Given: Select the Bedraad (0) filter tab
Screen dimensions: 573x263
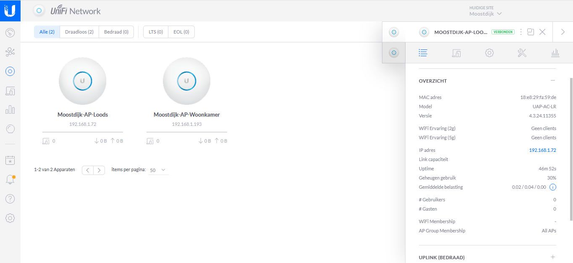Looking at the screenshot, I should (x=116, y=32).
